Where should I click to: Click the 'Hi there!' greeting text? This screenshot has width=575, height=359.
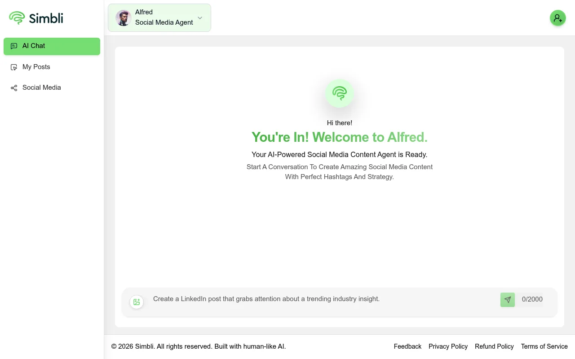340,123
